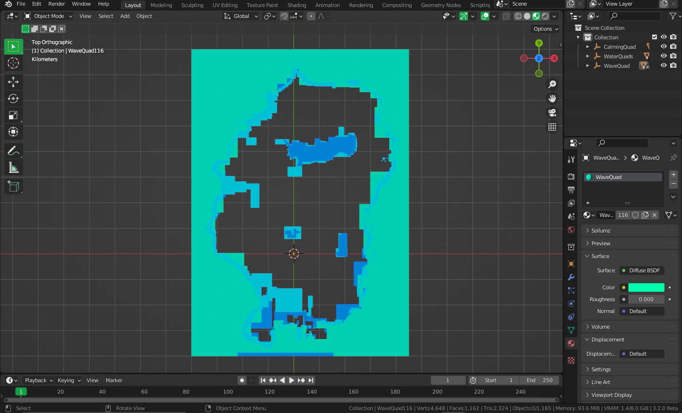Screen dimensions: 682x413
Task: Toggle proportional editing in header
Action: point(311,16)
